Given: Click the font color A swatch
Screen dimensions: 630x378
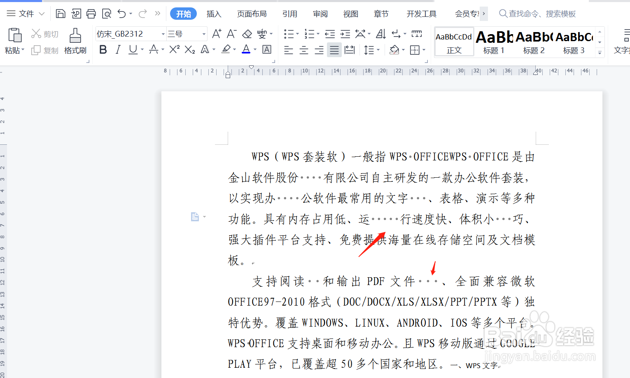Looking at the screenshot, I should 246,50.
